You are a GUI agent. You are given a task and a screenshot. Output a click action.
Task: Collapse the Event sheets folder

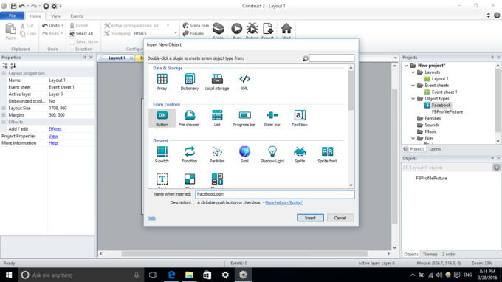click(413, 86)
